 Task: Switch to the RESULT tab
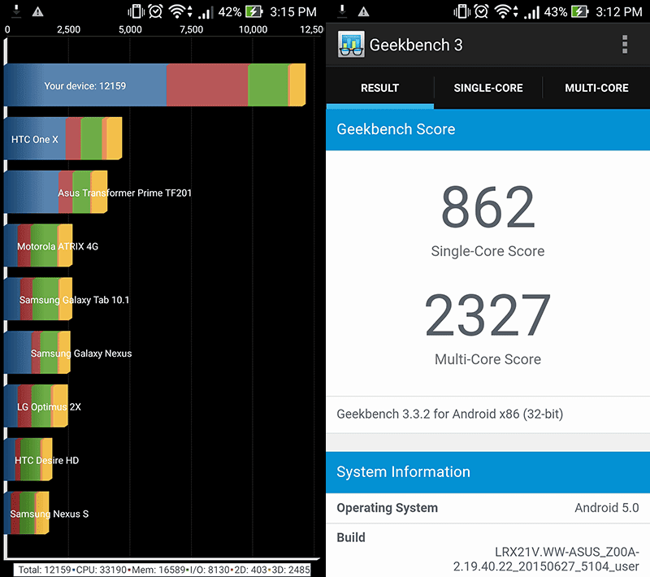379,88
